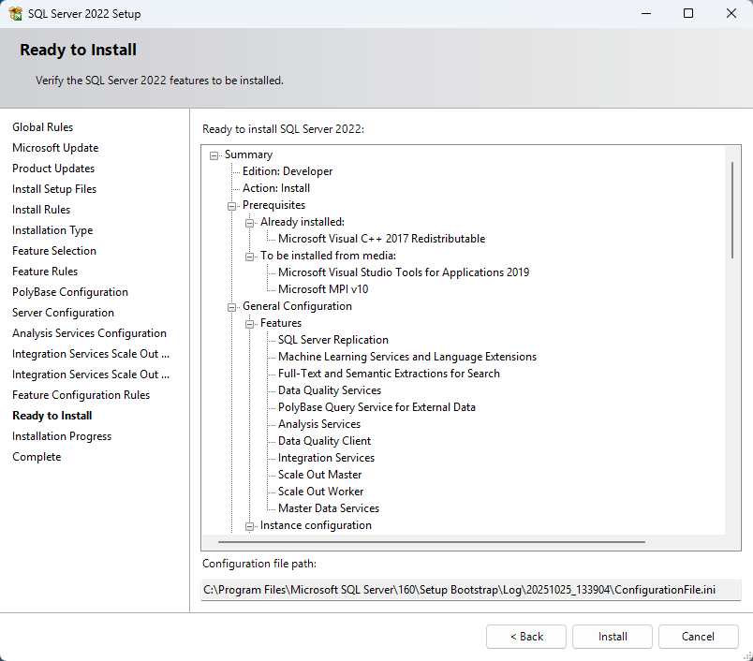This screenshot has height=661, width=753.
Task: Click the Summary tree label
Action: tap(248, 154)
